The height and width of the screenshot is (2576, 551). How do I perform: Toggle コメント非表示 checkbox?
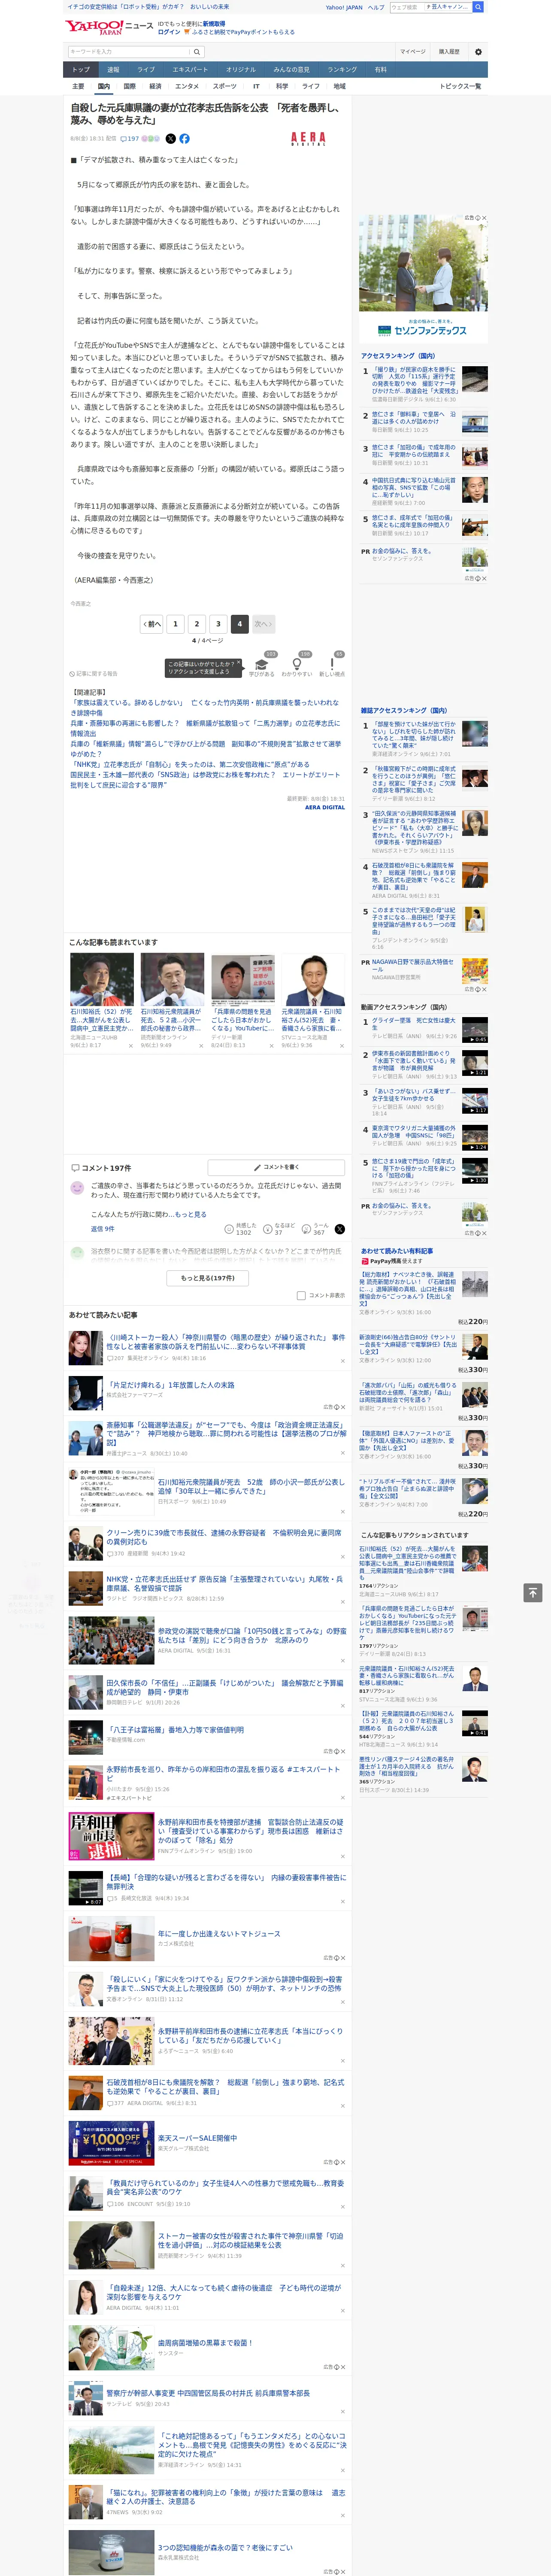[301, 1296]
